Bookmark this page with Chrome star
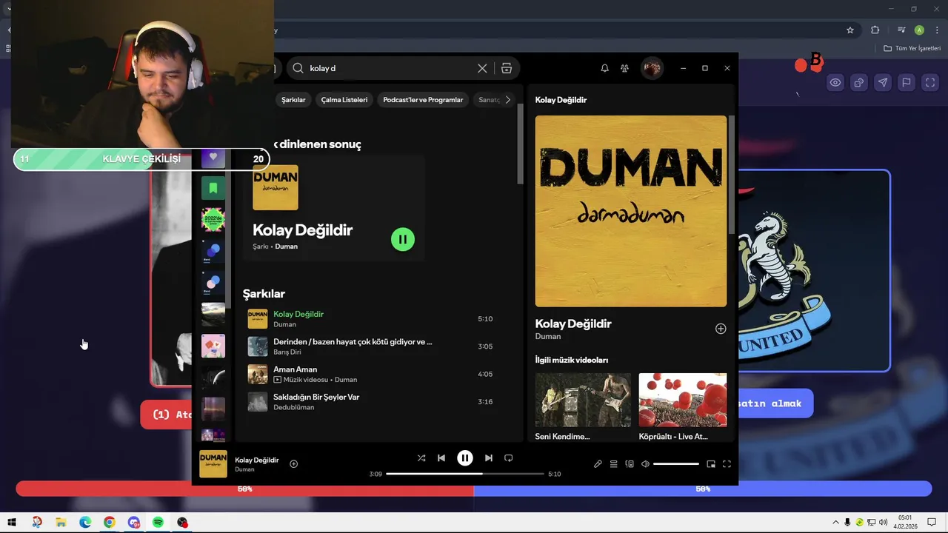This screenshot has height=533, width=948. pos(850,30)
